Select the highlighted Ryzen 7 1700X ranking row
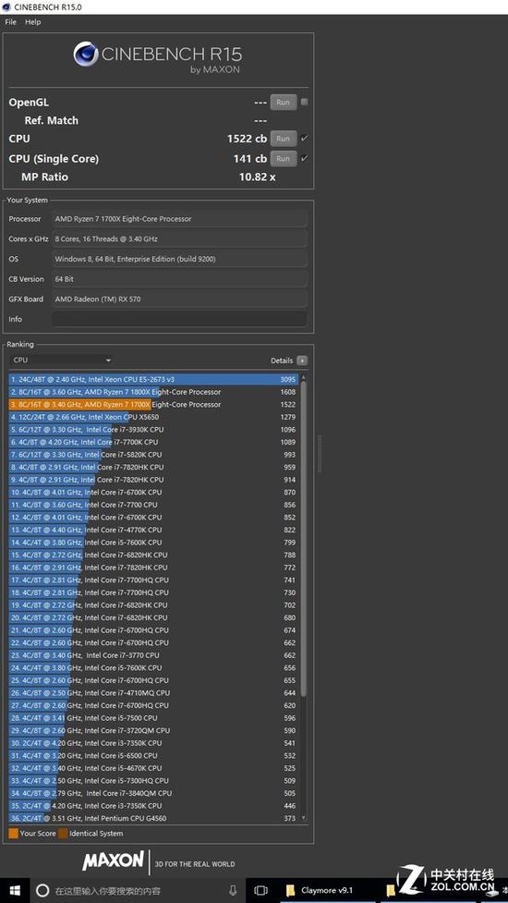The width and height of the screenshot is (508, 903). tap(153, 405)
